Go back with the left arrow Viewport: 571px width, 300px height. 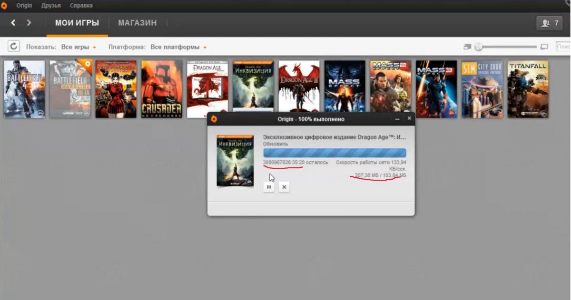coord(13,23)
